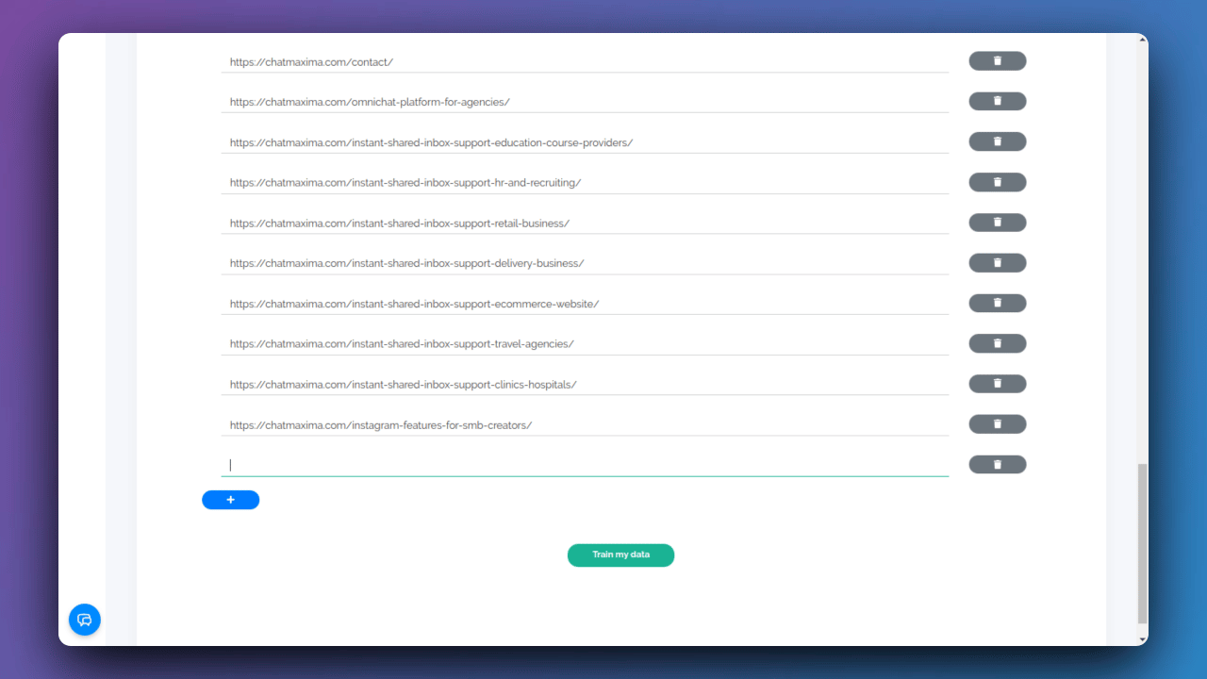Delete the contact URL row
The width and height of the screenshot is (1207, 679).
tap(997, 61)
